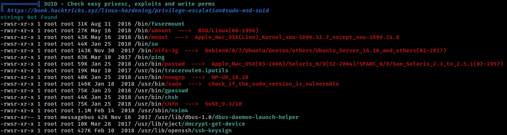This screenshot has width=507, height=135.
Task: Click the /bin/fusermount path
Action: click(x=160, y=24)
